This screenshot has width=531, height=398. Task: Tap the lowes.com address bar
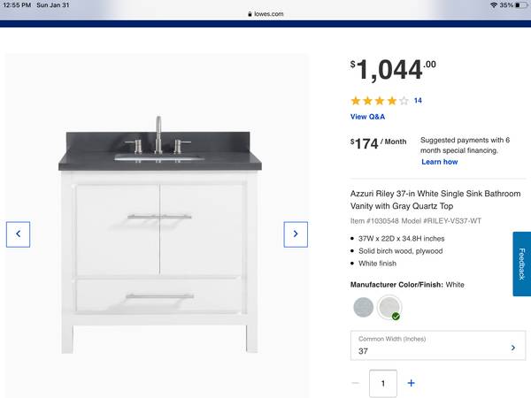coord(265,14)
